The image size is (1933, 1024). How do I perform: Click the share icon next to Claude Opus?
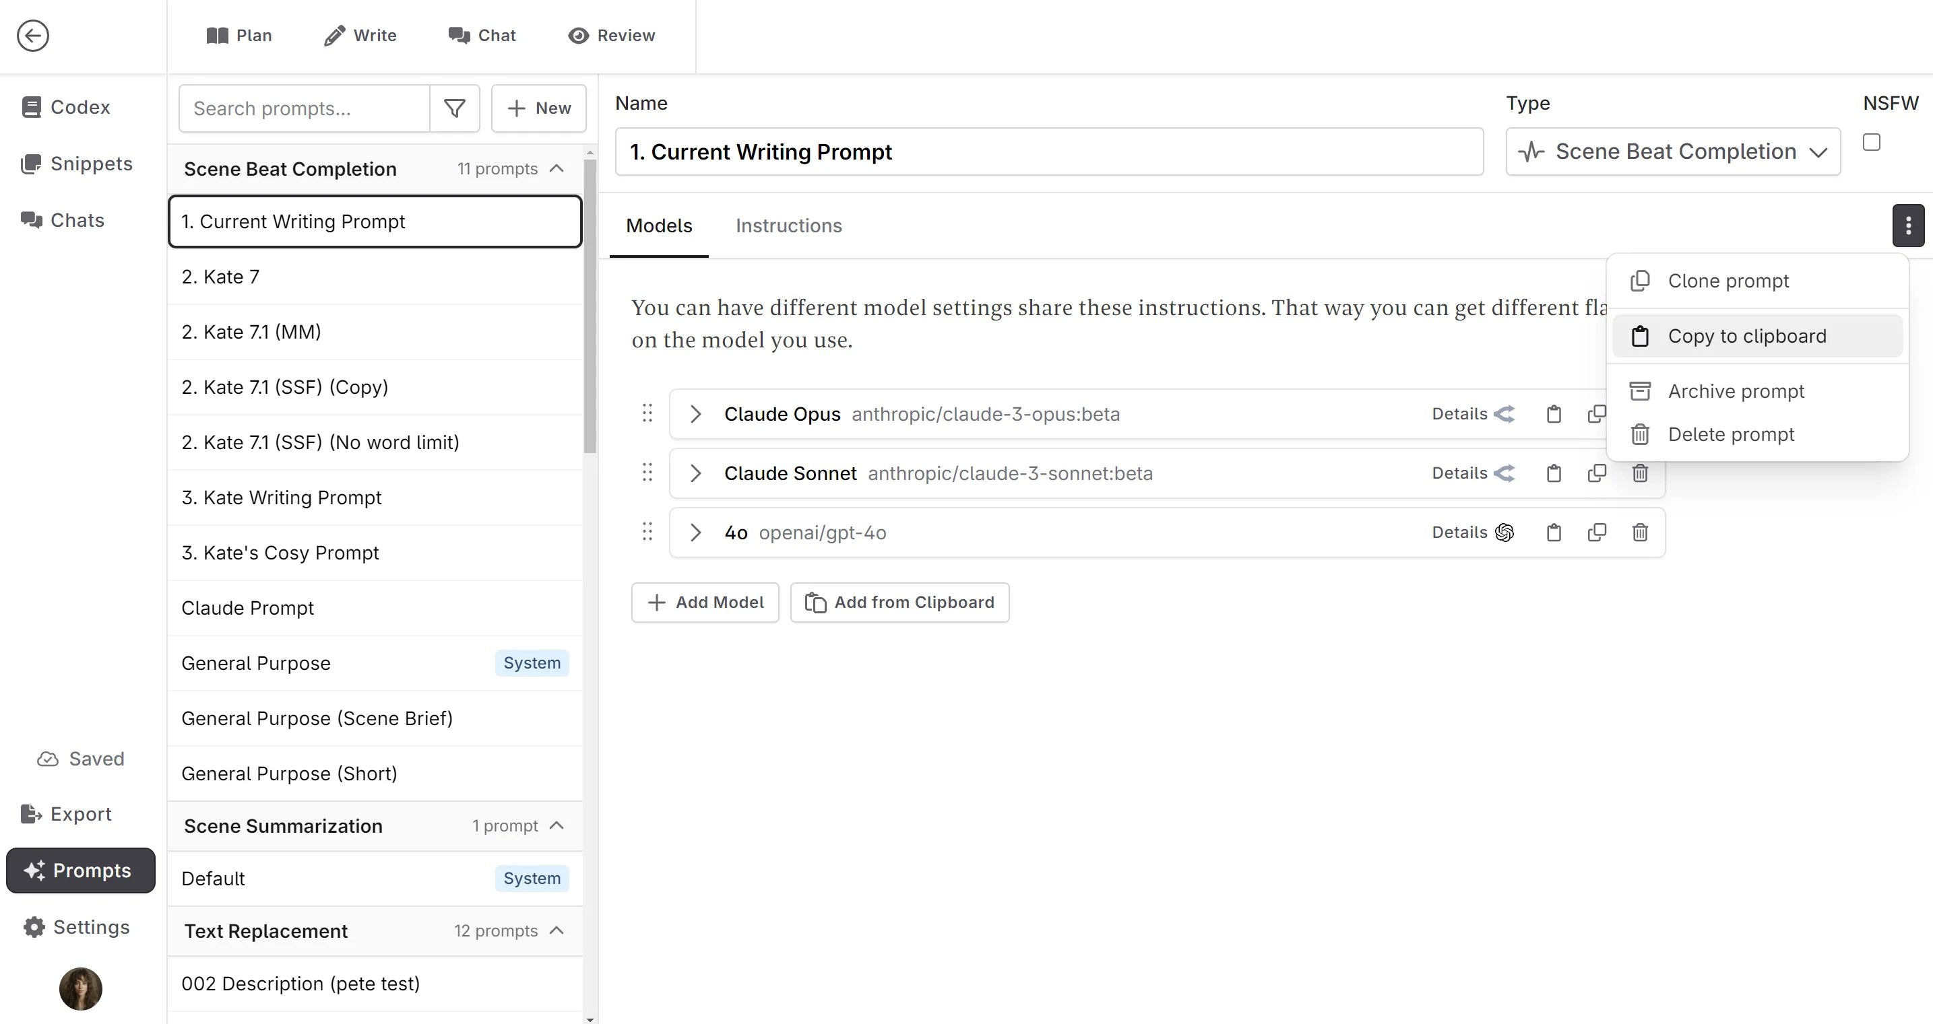pos(1506,413)
